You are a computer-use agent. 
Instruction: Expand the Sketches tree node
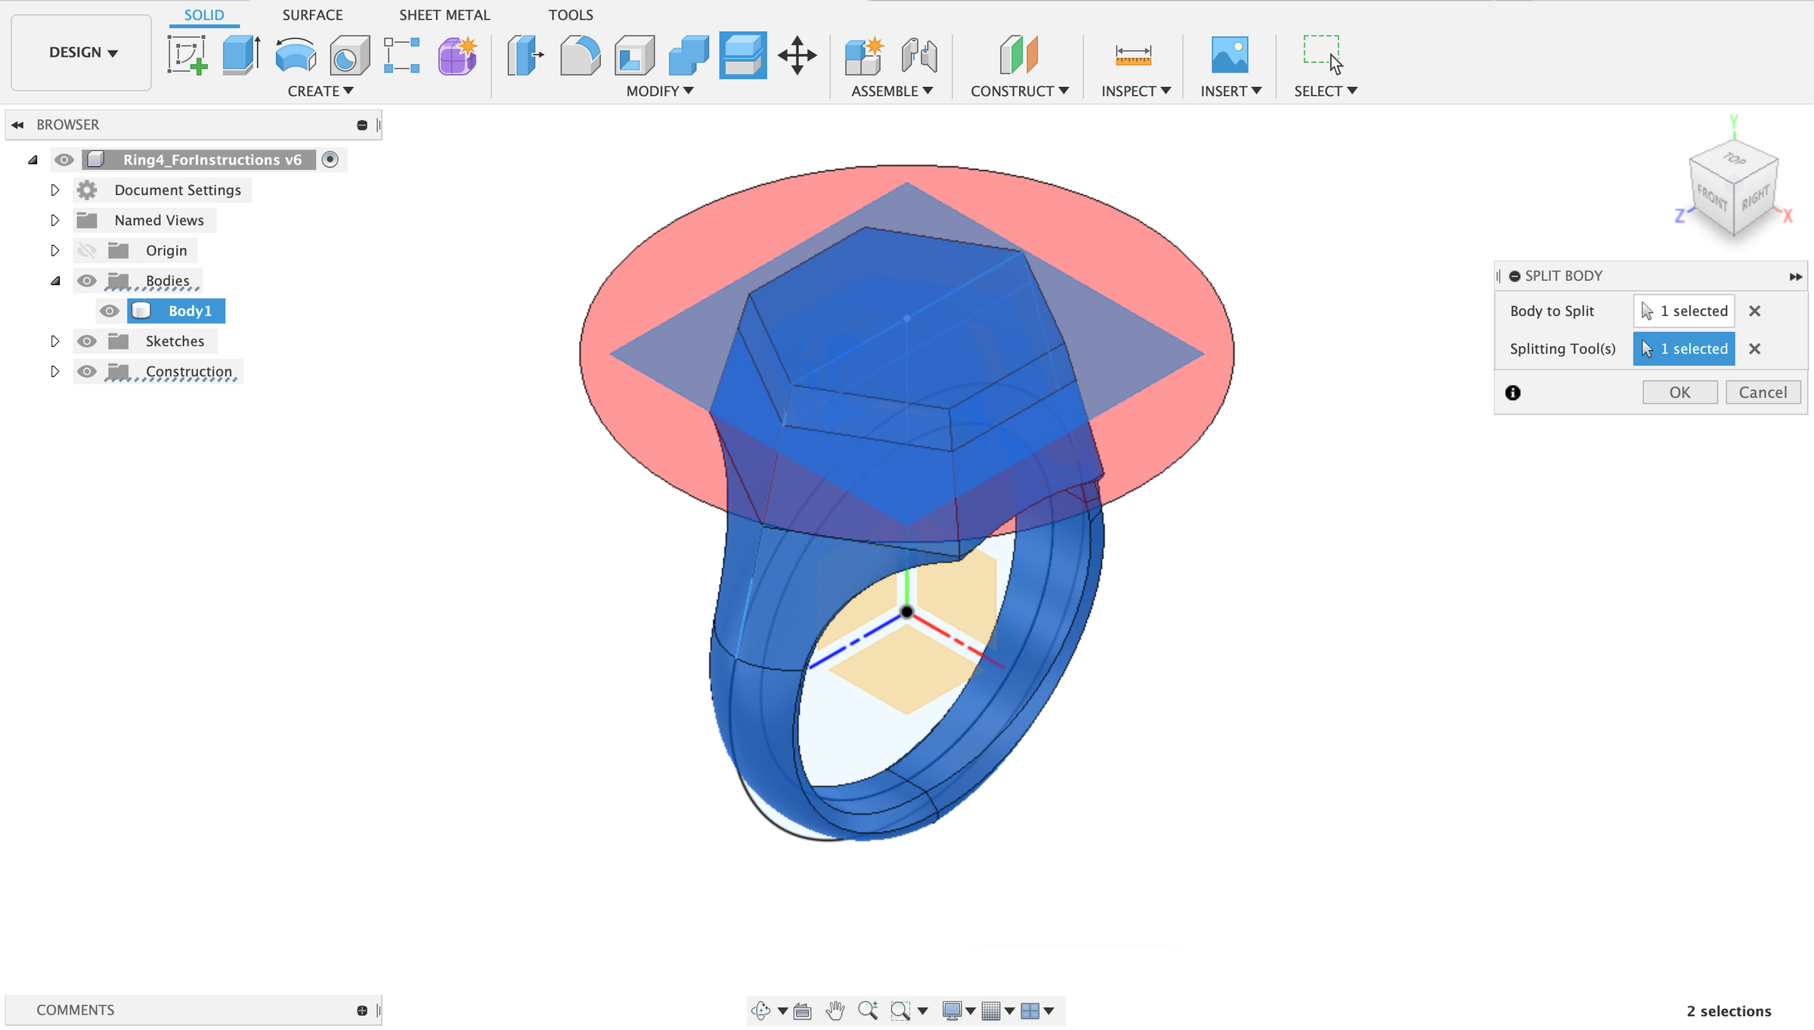(54, 341)
